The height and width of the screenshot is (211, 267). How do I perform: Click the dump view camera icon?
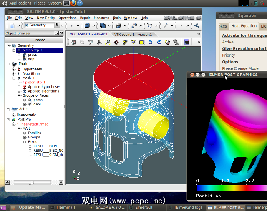click(x=74, y=42)
